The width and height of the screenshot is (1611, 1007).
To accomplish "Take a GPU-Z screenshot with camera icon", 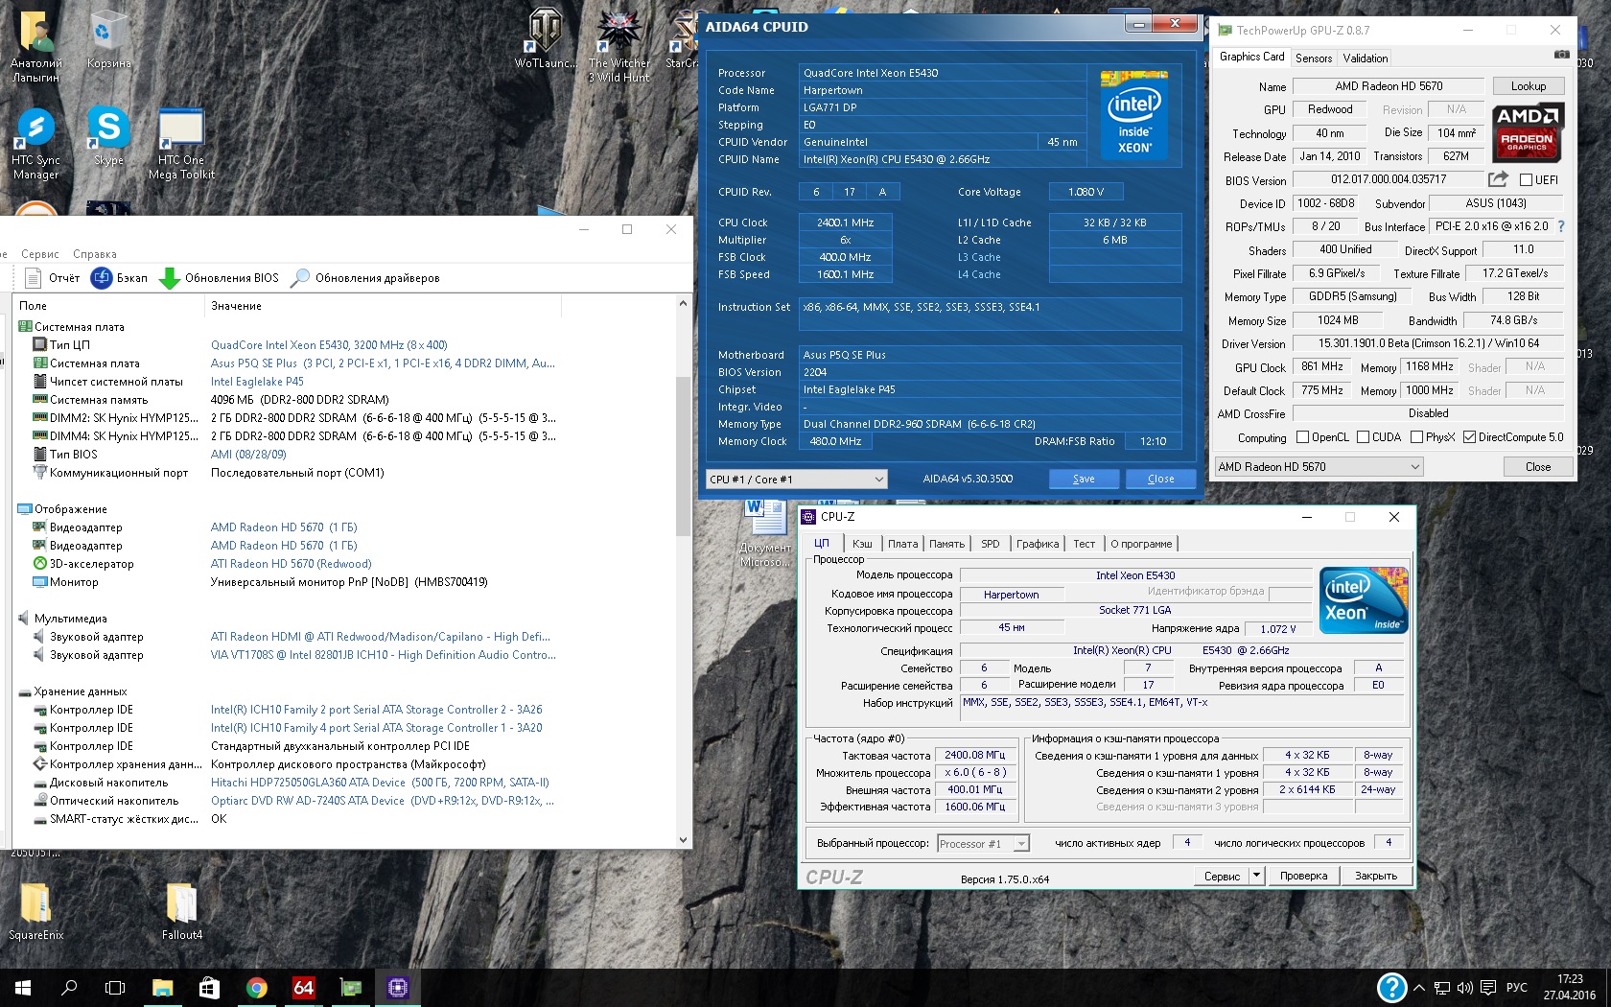I will click(1561, 56).
